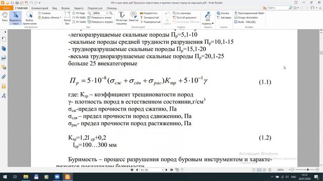Go to previous page button

coord(137,170)
